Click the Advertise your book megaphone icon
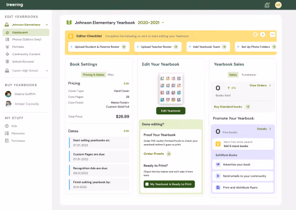296x210 pixels. click(218, 164)
